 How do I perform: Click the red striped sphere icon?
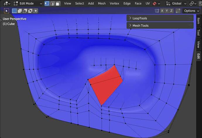pyautogui.click(x=155, y=4)
